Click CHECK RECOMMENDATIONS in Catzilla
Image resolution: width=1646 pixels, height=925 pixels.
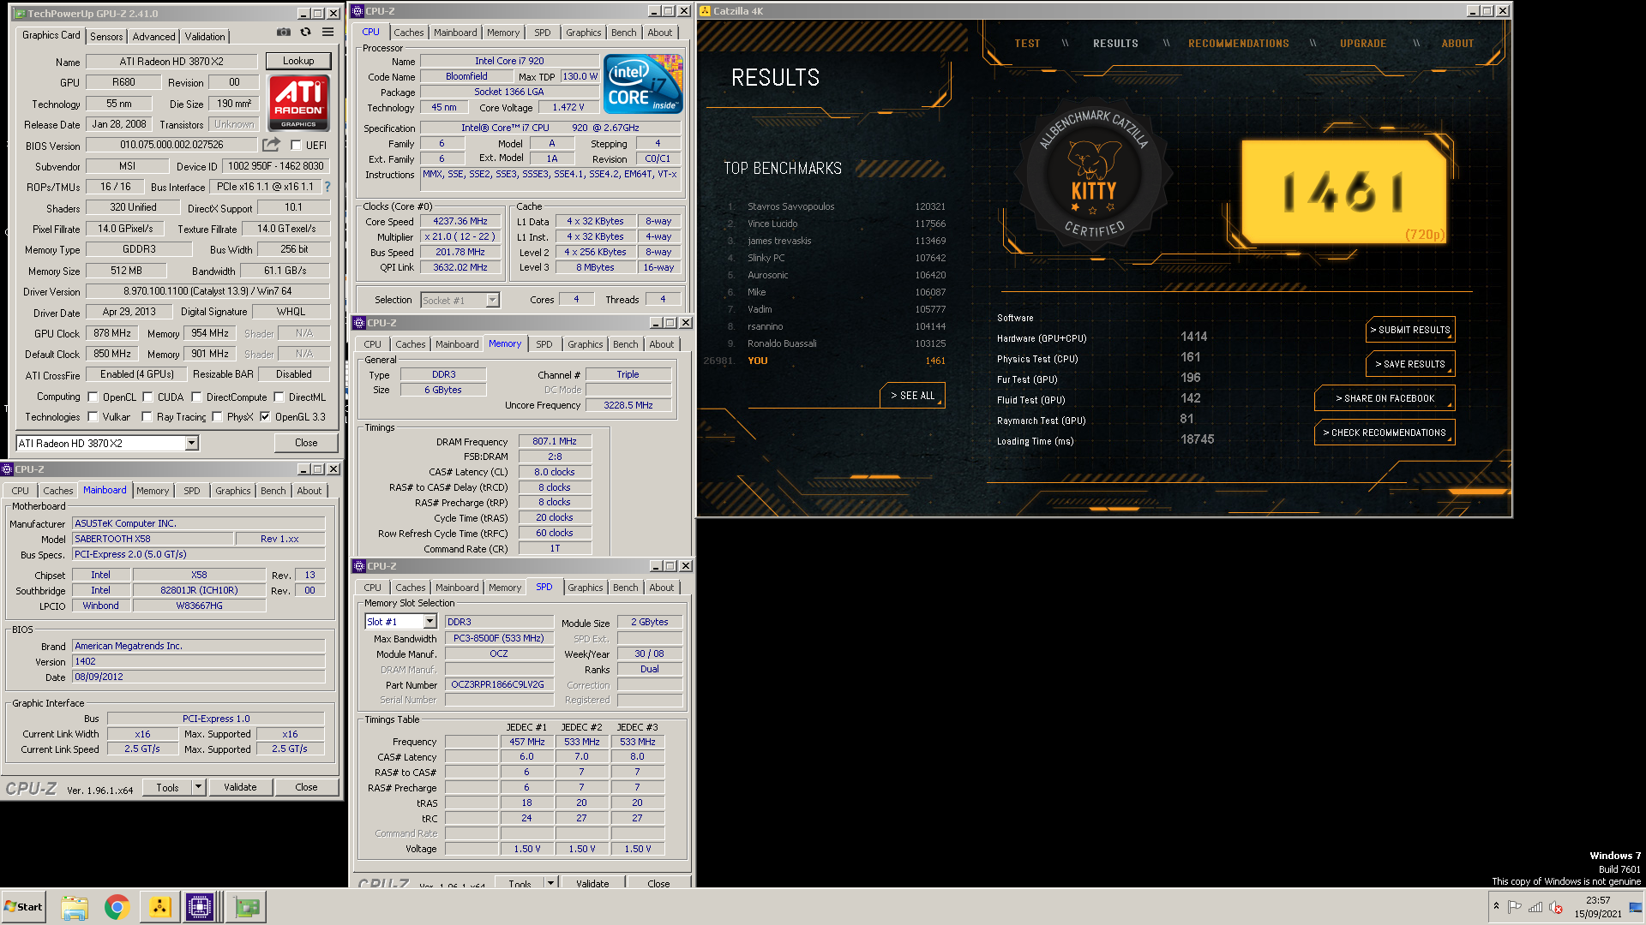tap(1385, 433)
